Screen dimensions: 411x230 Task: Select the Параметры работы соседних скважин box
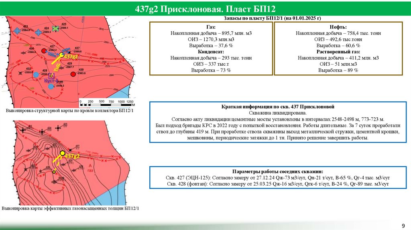click(278, 178)
